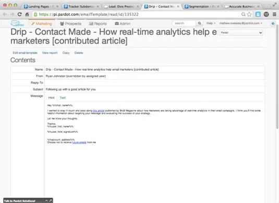The image size is (279, 203).
Task: Close the Accurate Business tab
Action: [x=258, y=6]
